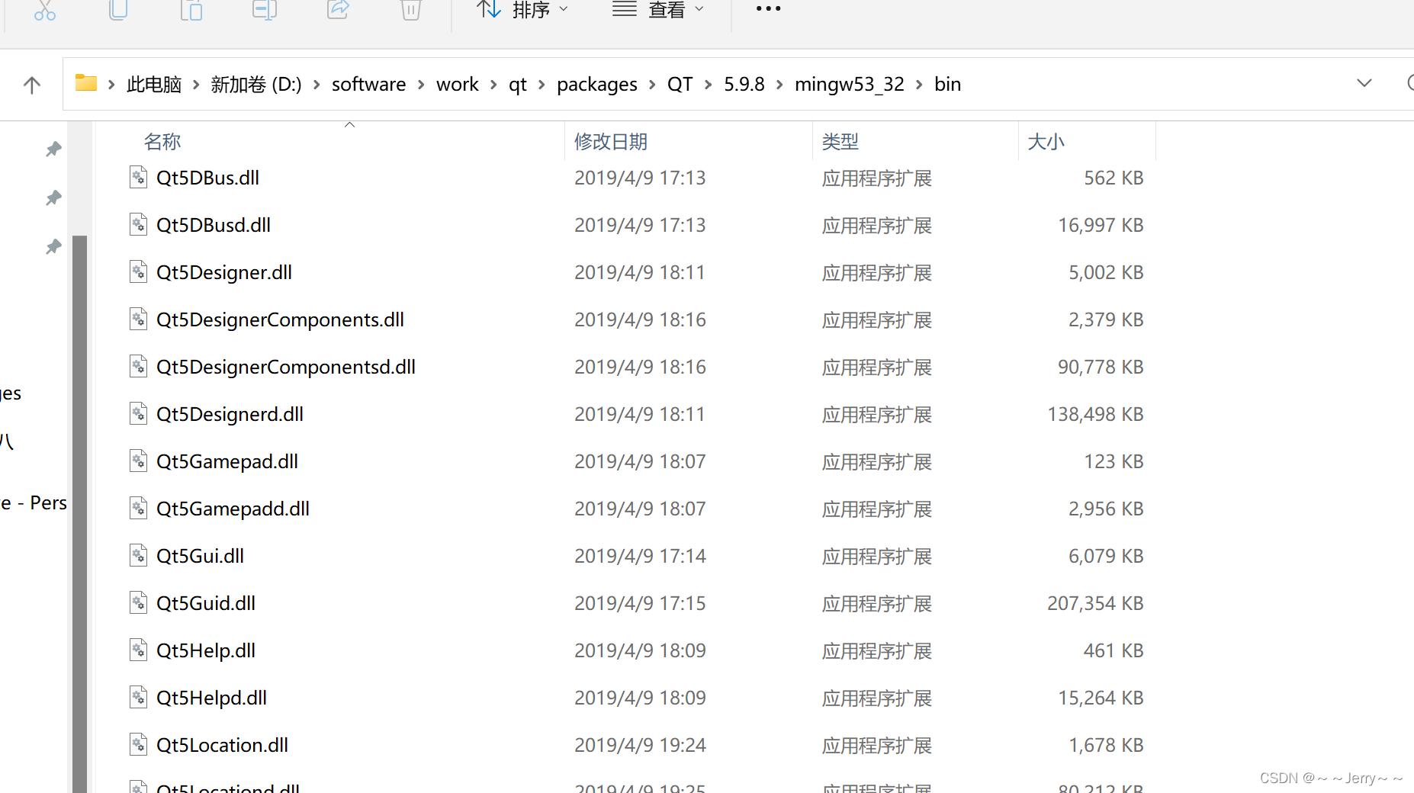
Task: Toggle the second pin icon in the sidebar
Action: pyautogui.click(x=53, y=197)
